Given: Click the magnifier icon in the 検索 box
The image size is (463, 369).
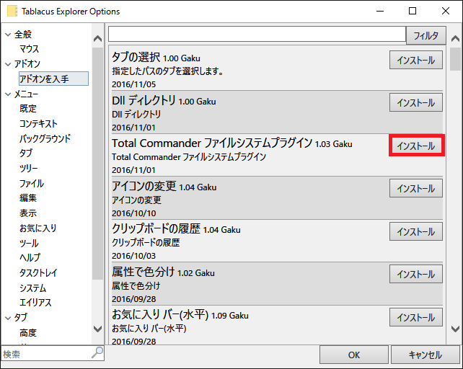Looking at the screenshot, I should pos(97,352).
